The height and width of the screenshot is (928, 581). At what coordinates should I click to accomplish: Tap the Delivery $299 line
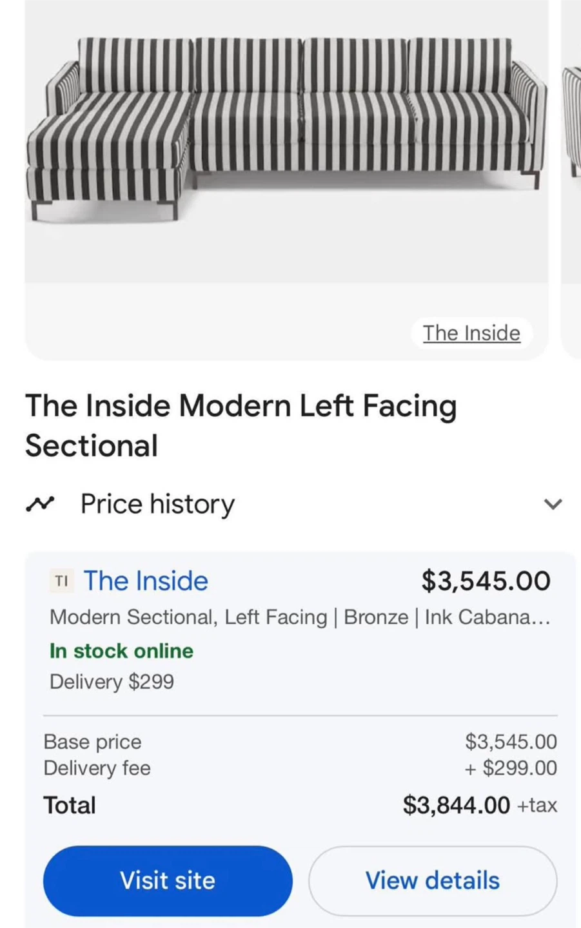coord(112,682)
